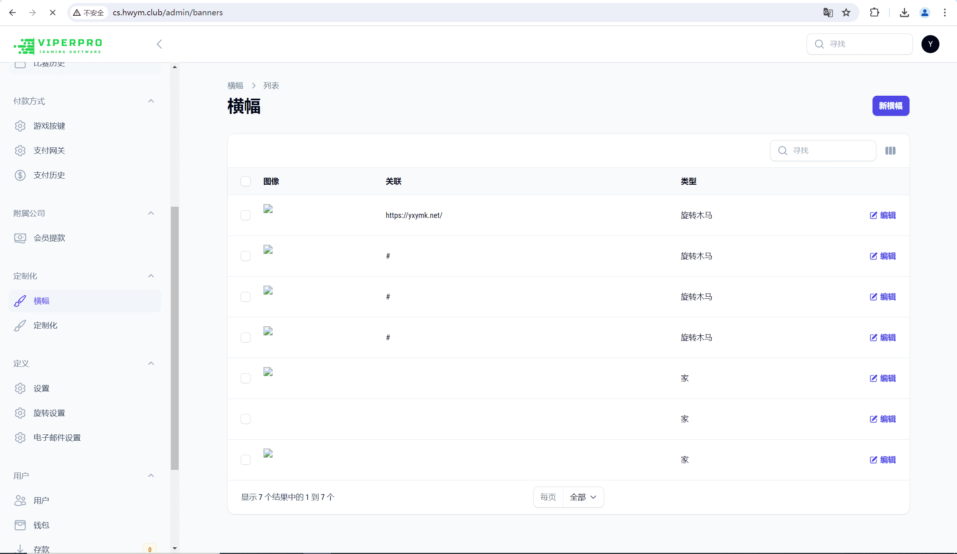Click the Y user avatar
957x554 pixels.
[930, 44]
